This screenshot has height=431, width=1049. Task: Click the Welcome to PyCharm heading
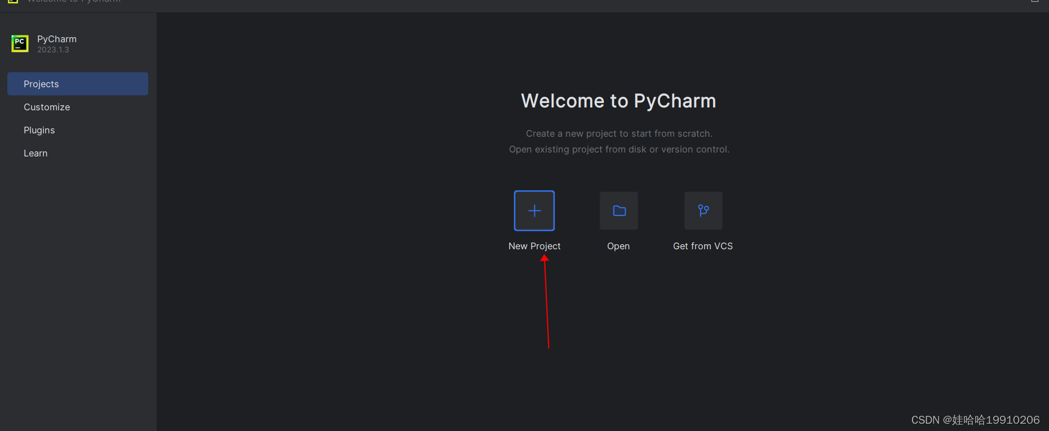tap(618, 101)
